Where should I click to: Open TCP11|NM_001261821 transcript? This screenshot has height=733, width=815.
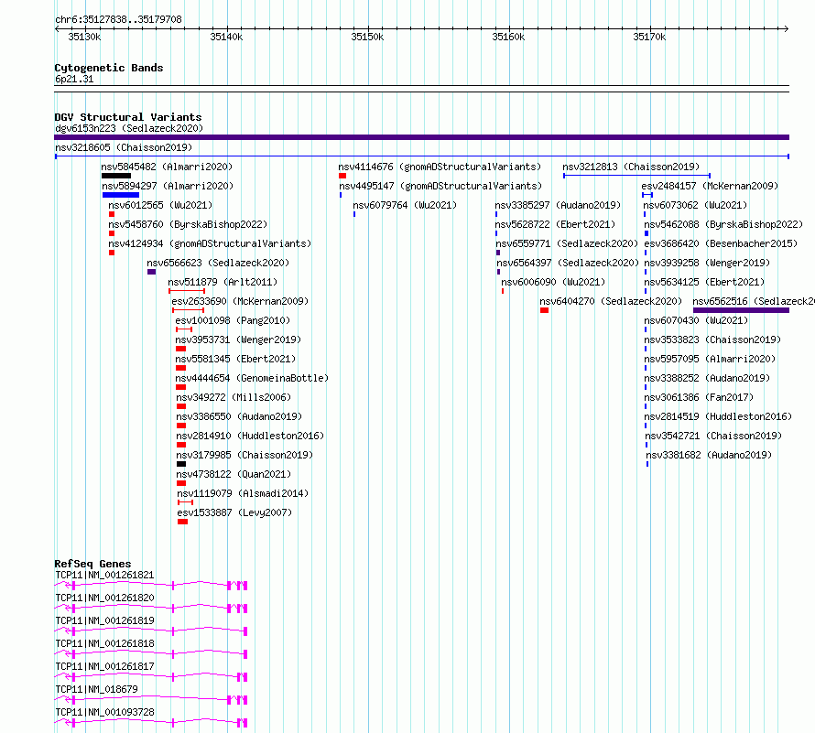coord(104,575)
